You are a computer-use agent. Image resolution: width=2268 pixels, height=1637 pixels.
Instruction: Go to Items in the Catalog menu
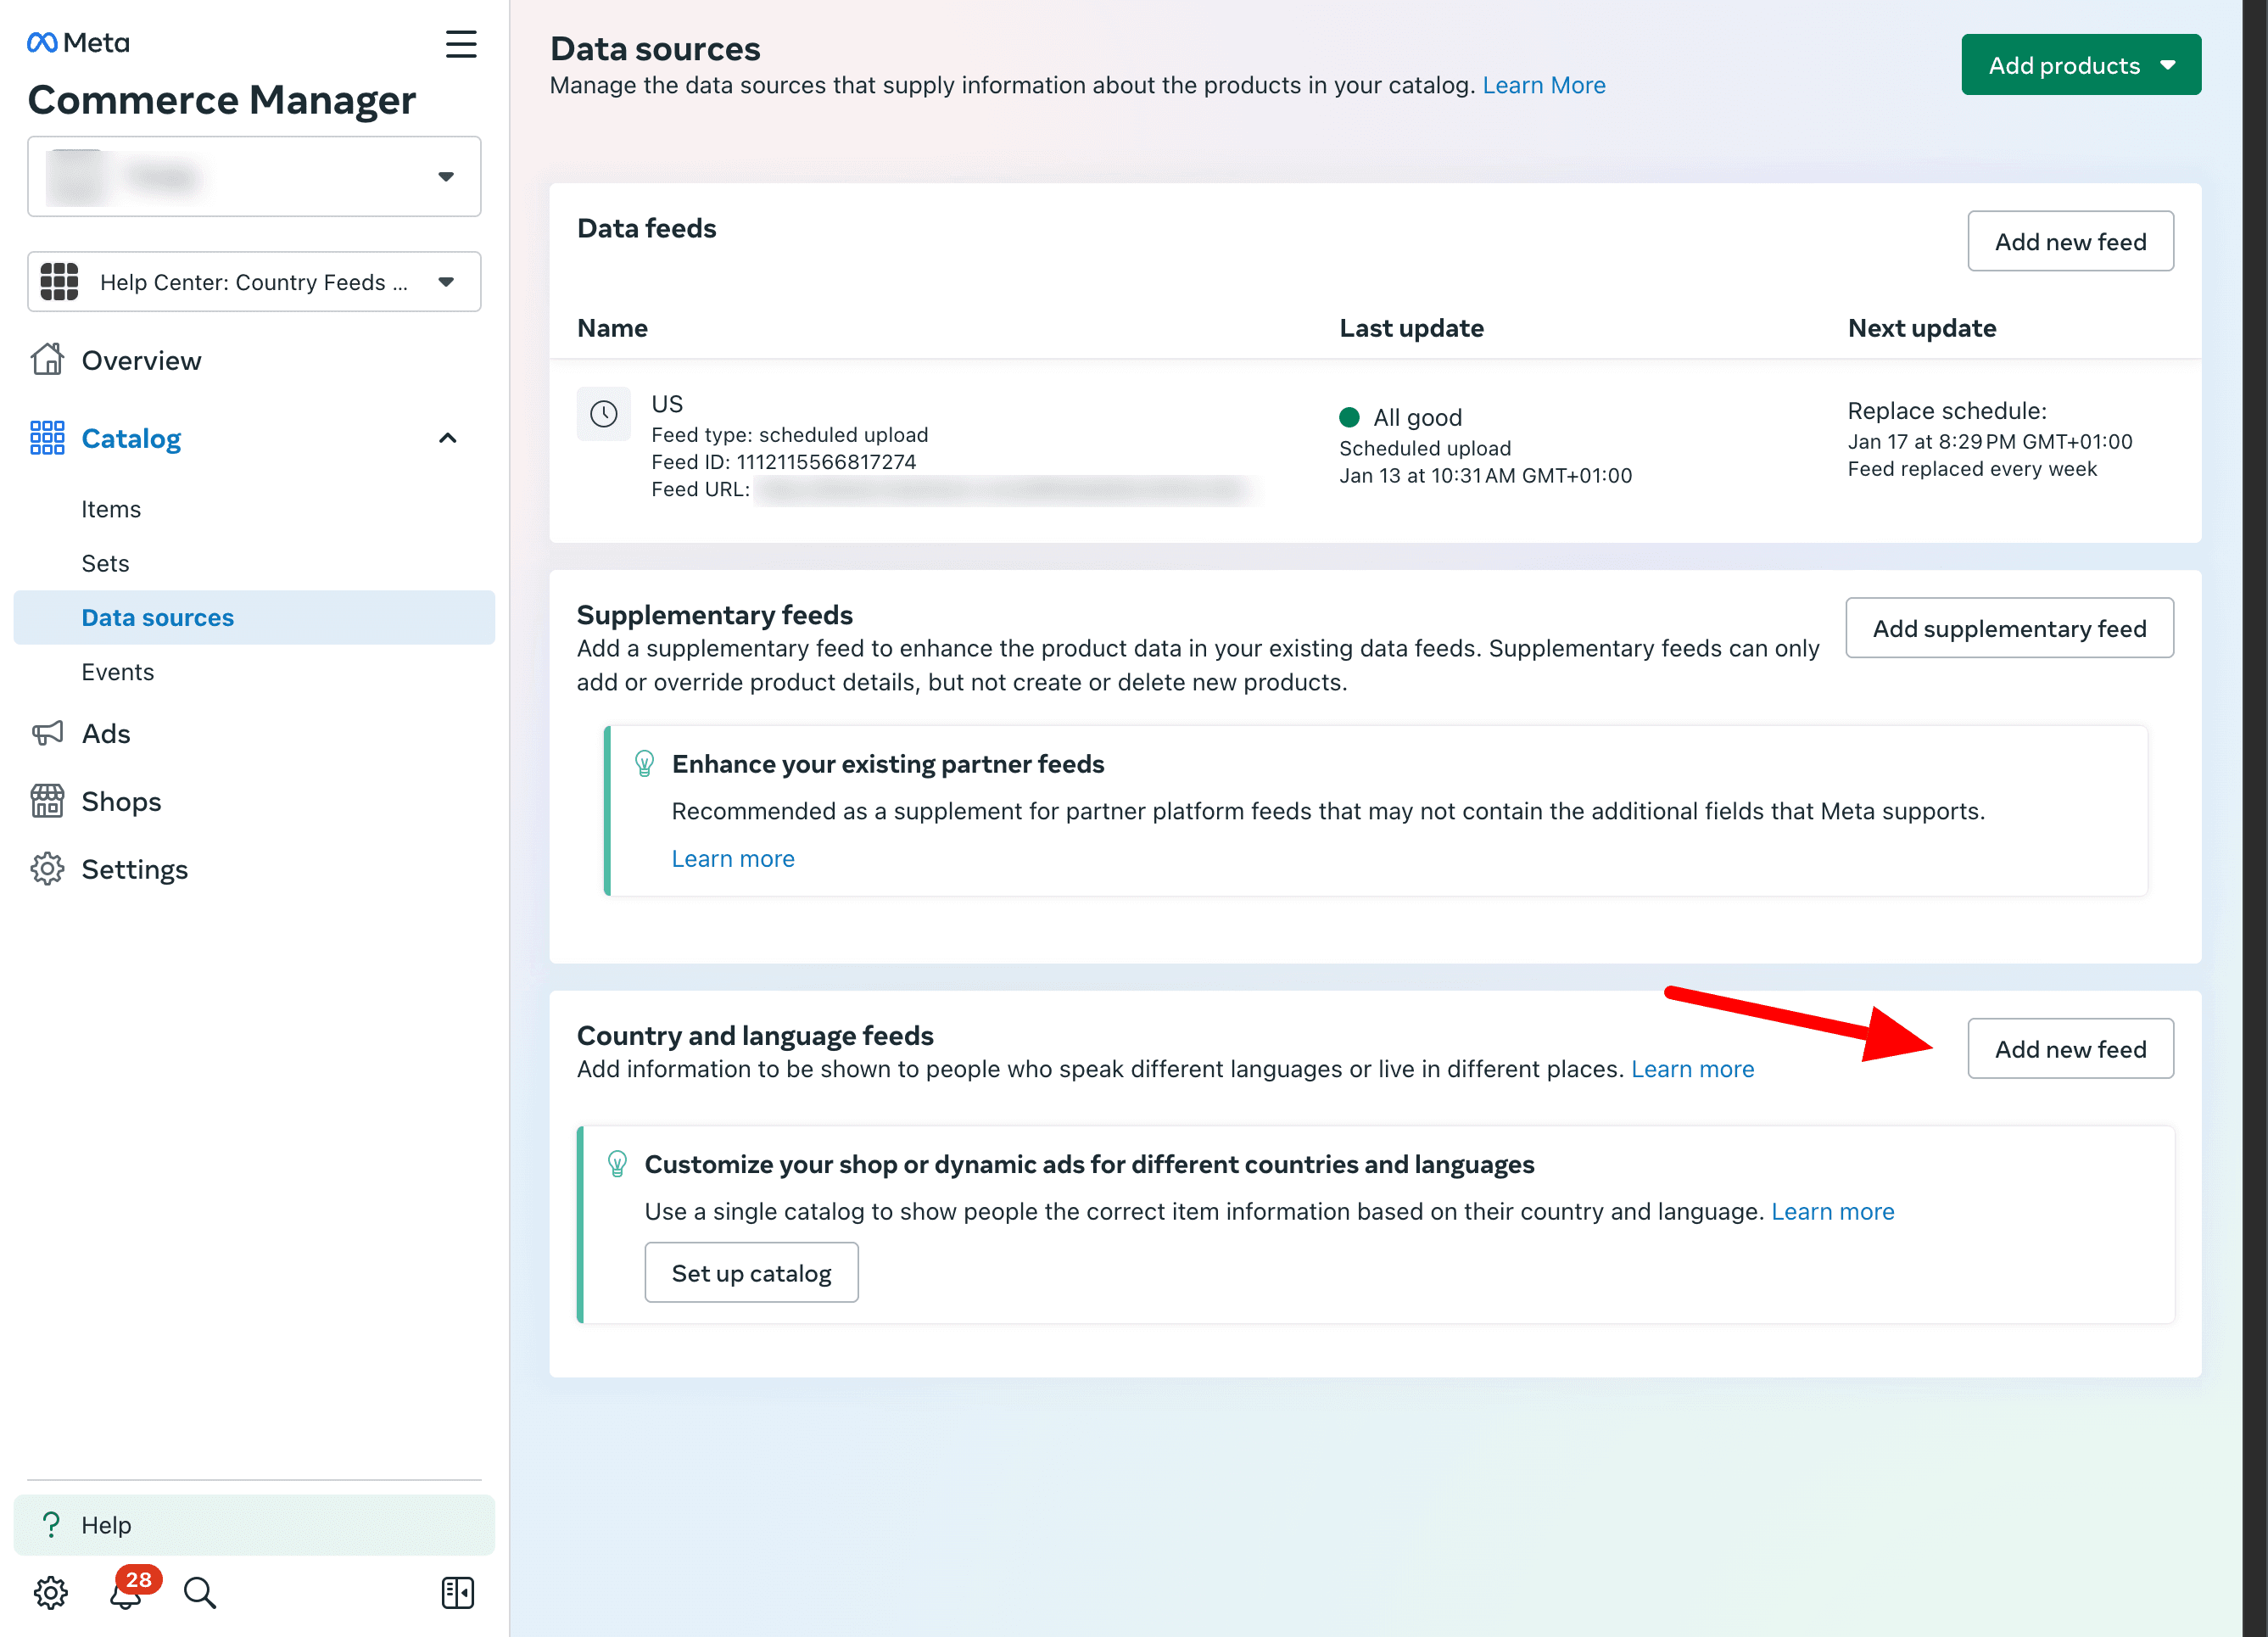[111, 509]
